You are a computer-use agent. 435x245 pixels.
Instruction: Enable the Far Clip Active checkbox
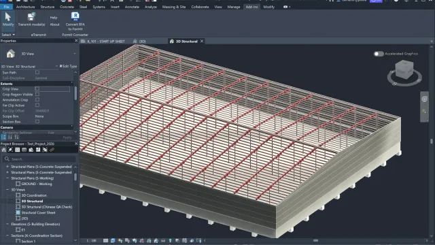pyautogui.click(x=37, y=105)
